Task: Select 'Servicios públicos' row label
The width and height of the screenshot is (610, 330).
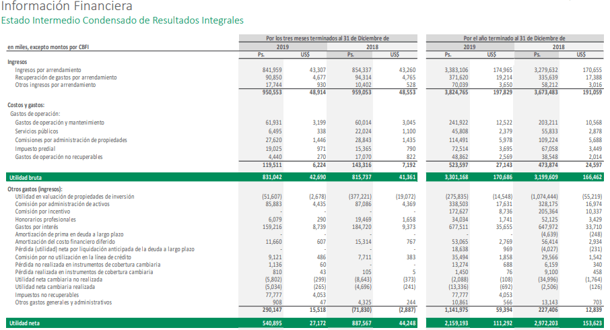Action: click(36, 131)
